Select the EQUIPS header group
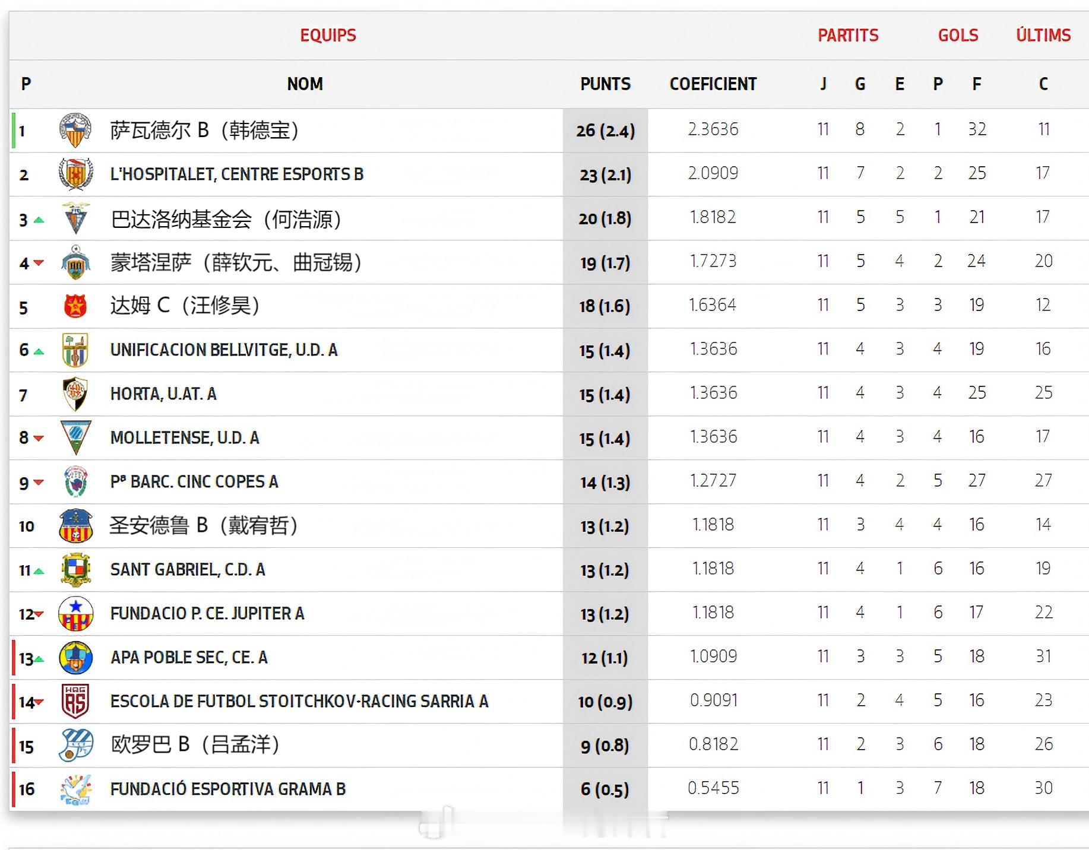Screen dimensions: 1089x850 pos(328,36)
